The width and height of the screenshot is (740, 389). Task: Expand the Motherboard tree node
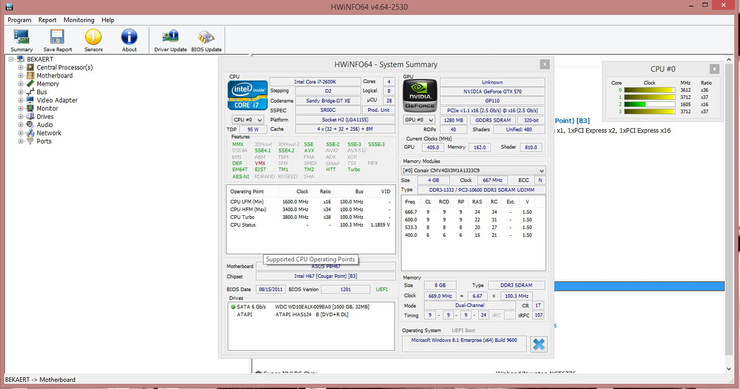[x=21, y=76]
